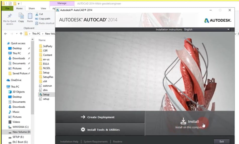The width and height of the screenshot is (239, 144).
Task: Open File menu in File Explorer
Action: 7,8
